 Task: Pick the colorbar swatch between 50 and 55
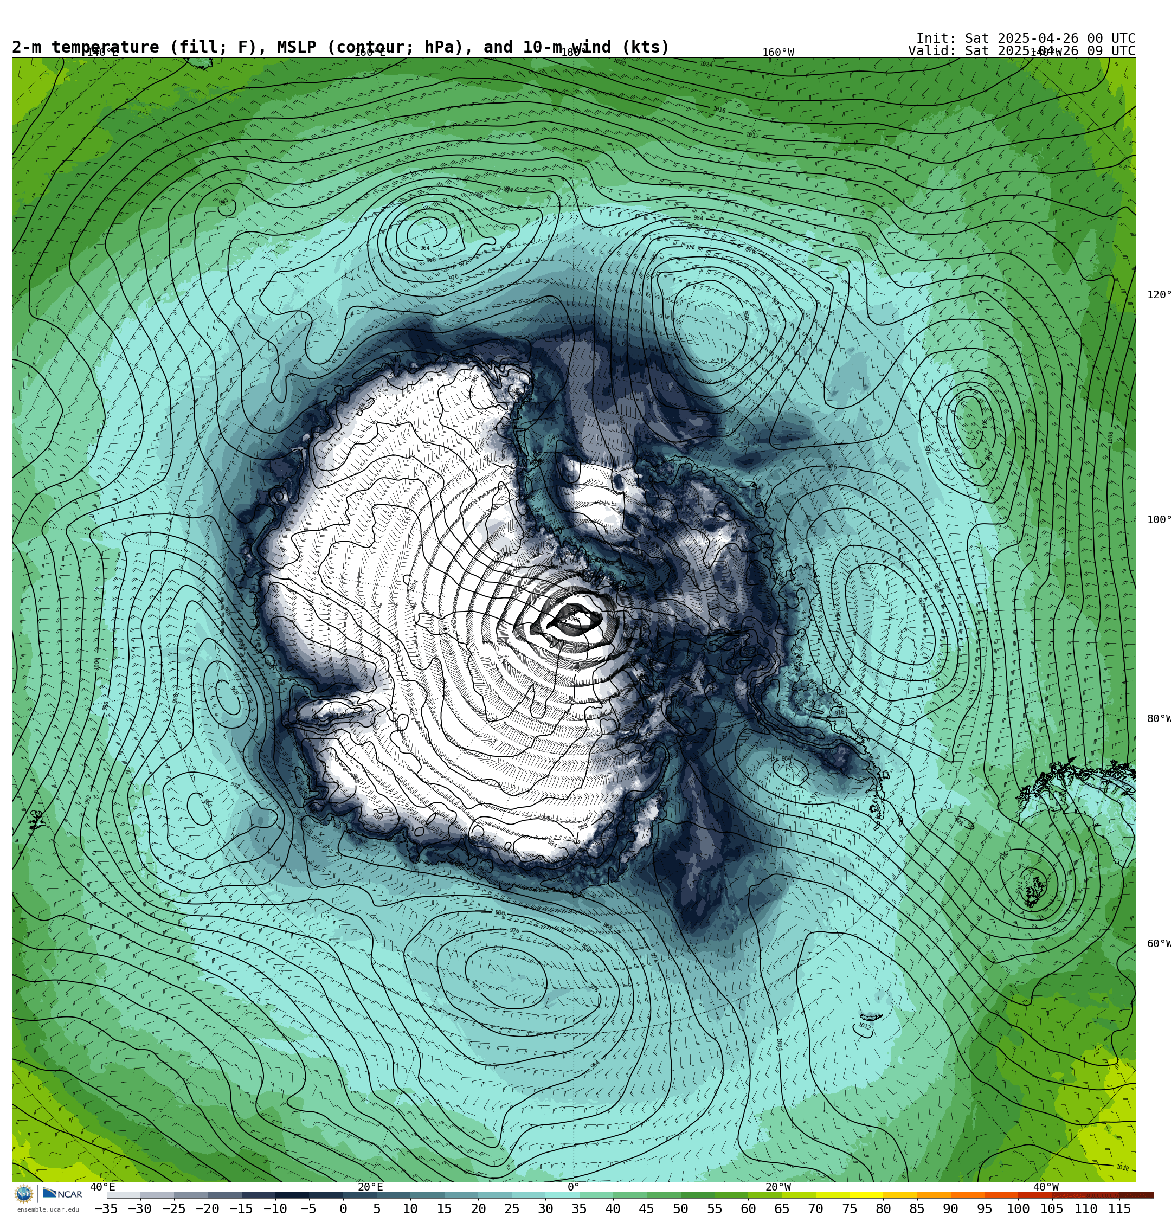(x=698, y=1195)
